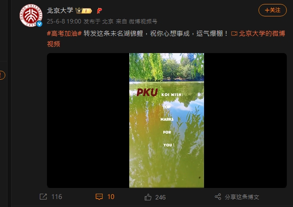Click the partial orange button at left edge
This screenshot has width=293, height=207.
tap(2, 75)
